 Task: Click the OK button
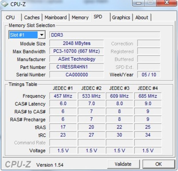[159, 164]
